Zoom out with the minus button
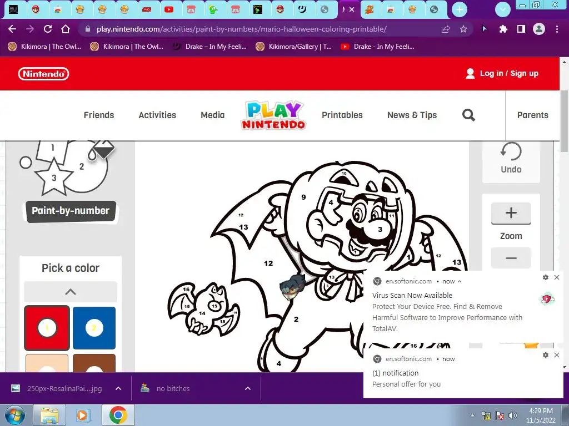 (511, 258)
